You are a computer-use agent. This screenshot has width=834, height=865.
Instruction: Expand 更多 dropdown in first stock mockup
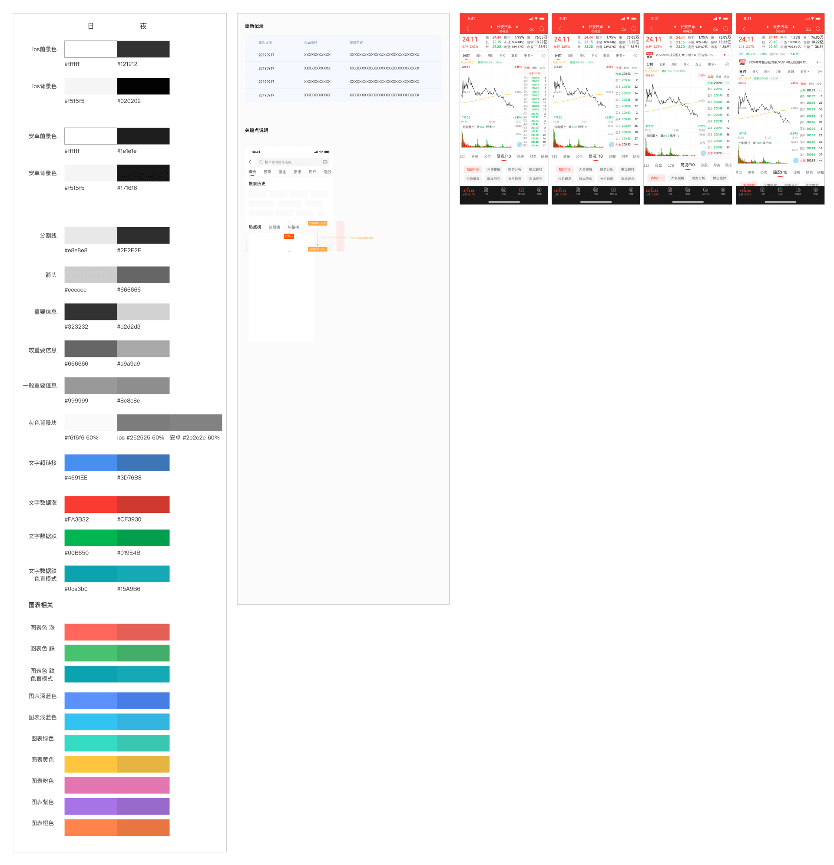(528, 56)
